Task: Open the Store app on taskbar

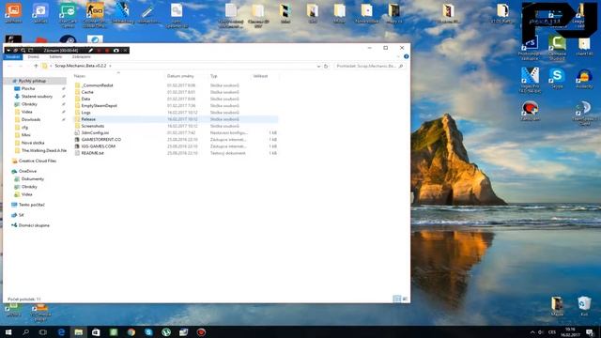Action: point(96,331)
